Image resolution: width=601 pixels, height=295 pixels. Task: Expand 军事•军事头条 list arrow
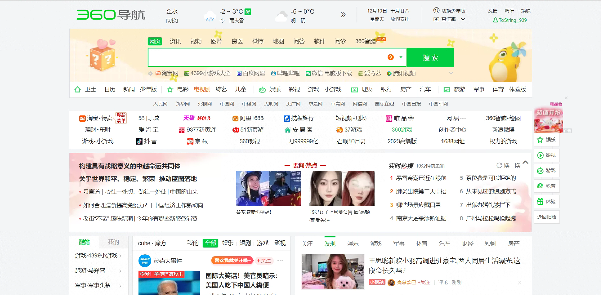121,286
